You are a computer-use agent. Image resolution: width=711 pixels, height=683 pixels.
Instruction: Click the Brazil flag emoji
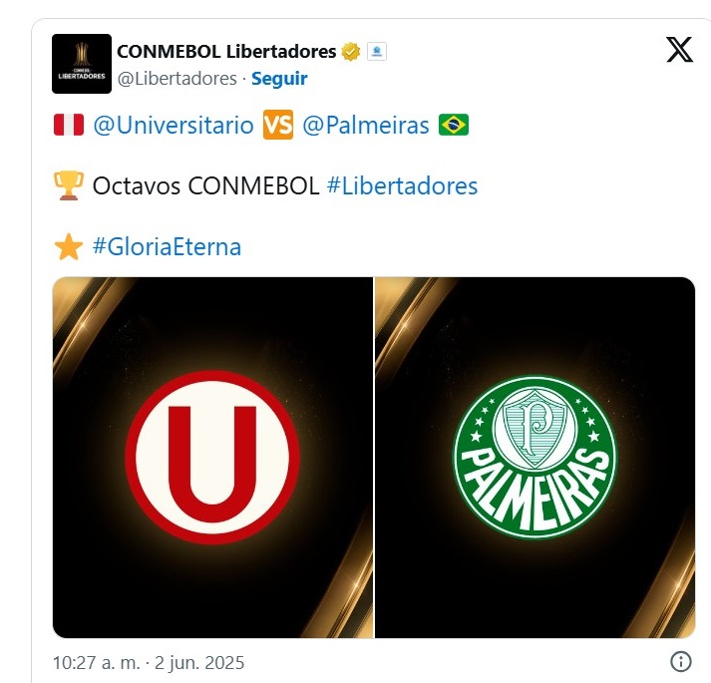pos(454,125)
